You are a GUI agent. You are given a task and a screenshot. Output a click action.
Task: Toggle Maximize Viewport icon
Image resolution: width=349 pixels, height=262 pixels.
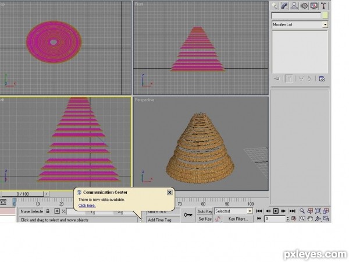click(326, 219)
